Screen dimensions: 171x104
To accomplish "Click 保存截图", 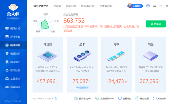I will pyautogui.click(x=142, y=98).
